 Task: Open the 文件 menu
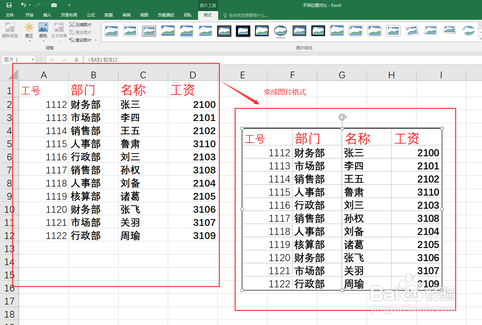(10, 15)
